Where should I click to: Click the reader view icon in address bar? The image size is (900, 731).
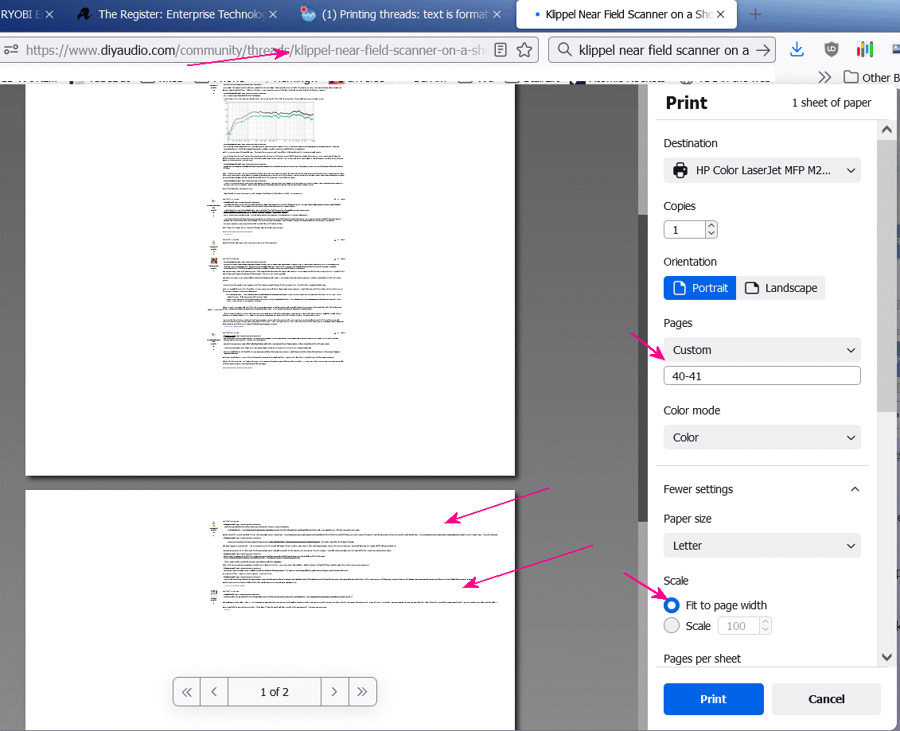coord(501,50)
